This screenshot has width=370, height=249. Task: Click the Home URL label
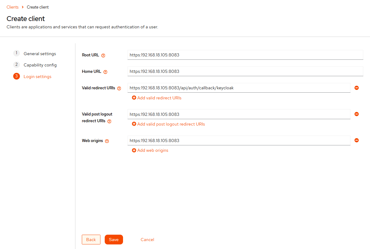[92, 71]
